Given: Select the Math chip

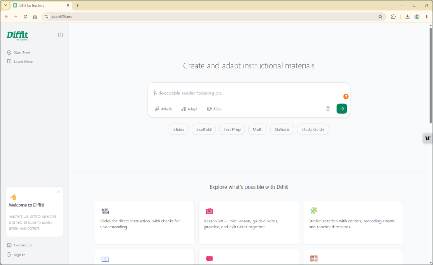Looking at the screenshot, I should coord(258,129).
